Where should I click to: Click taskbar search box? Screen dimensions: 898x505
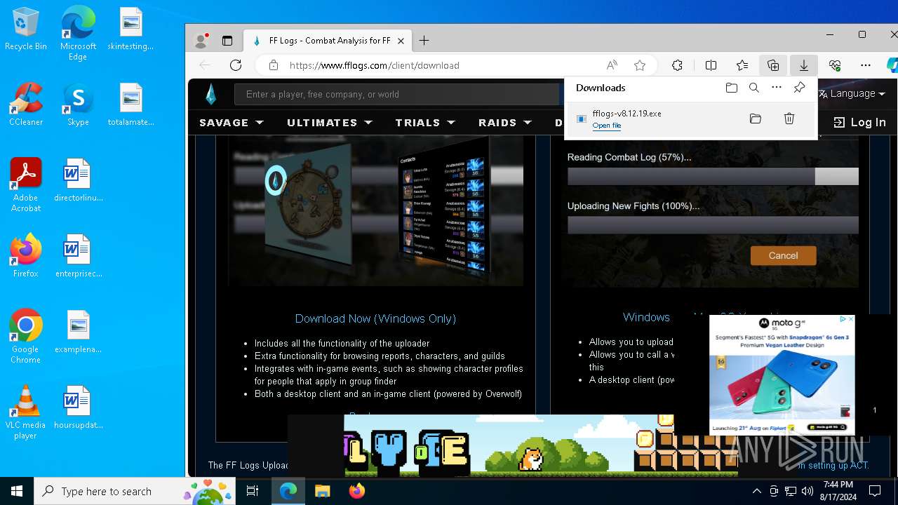[x=135, y=491]
